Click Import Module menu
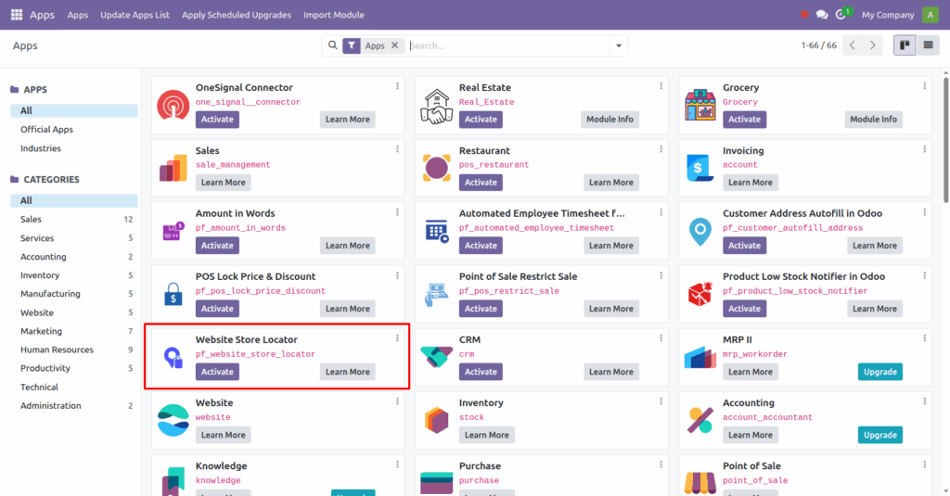 pyautogui.click(x=334, y=15)
